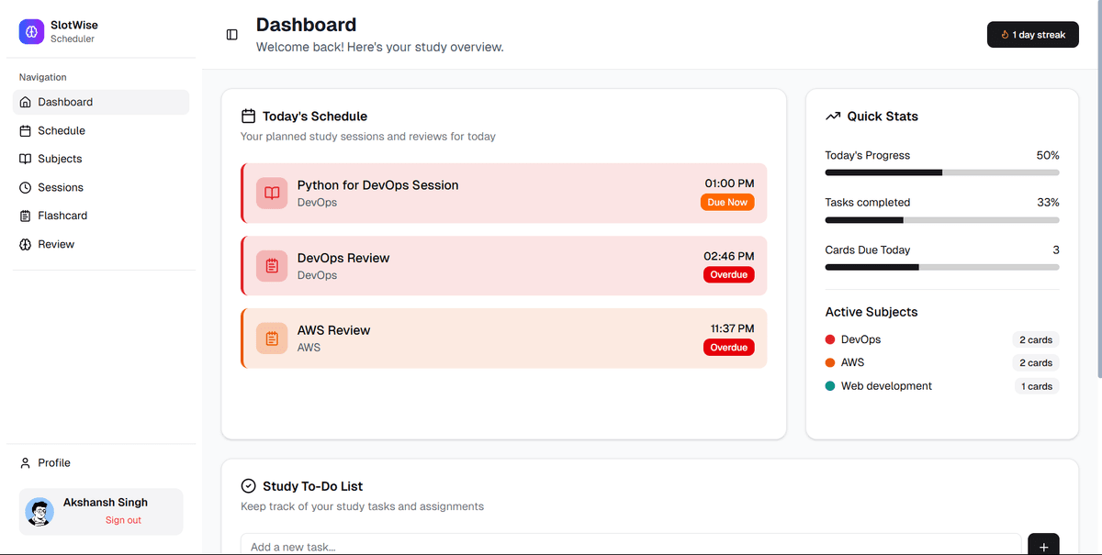
Task: Click the 1 day streak button
Action: (x=1032, y=35)
